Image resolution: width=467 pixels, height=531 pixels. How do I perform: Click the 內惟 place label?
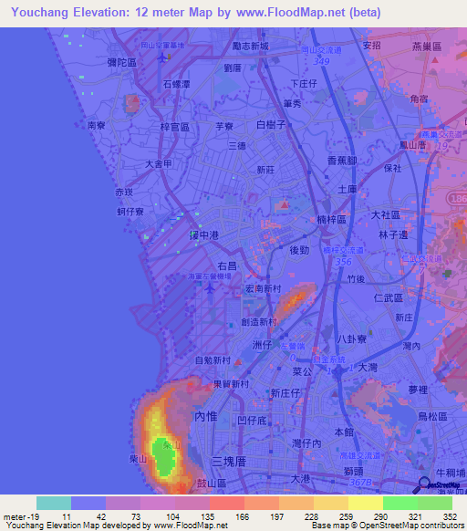click(206, 416)
